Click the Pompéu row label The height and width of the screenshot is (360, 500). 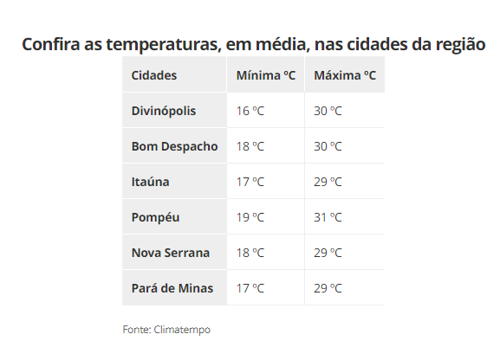pos(174,217)
